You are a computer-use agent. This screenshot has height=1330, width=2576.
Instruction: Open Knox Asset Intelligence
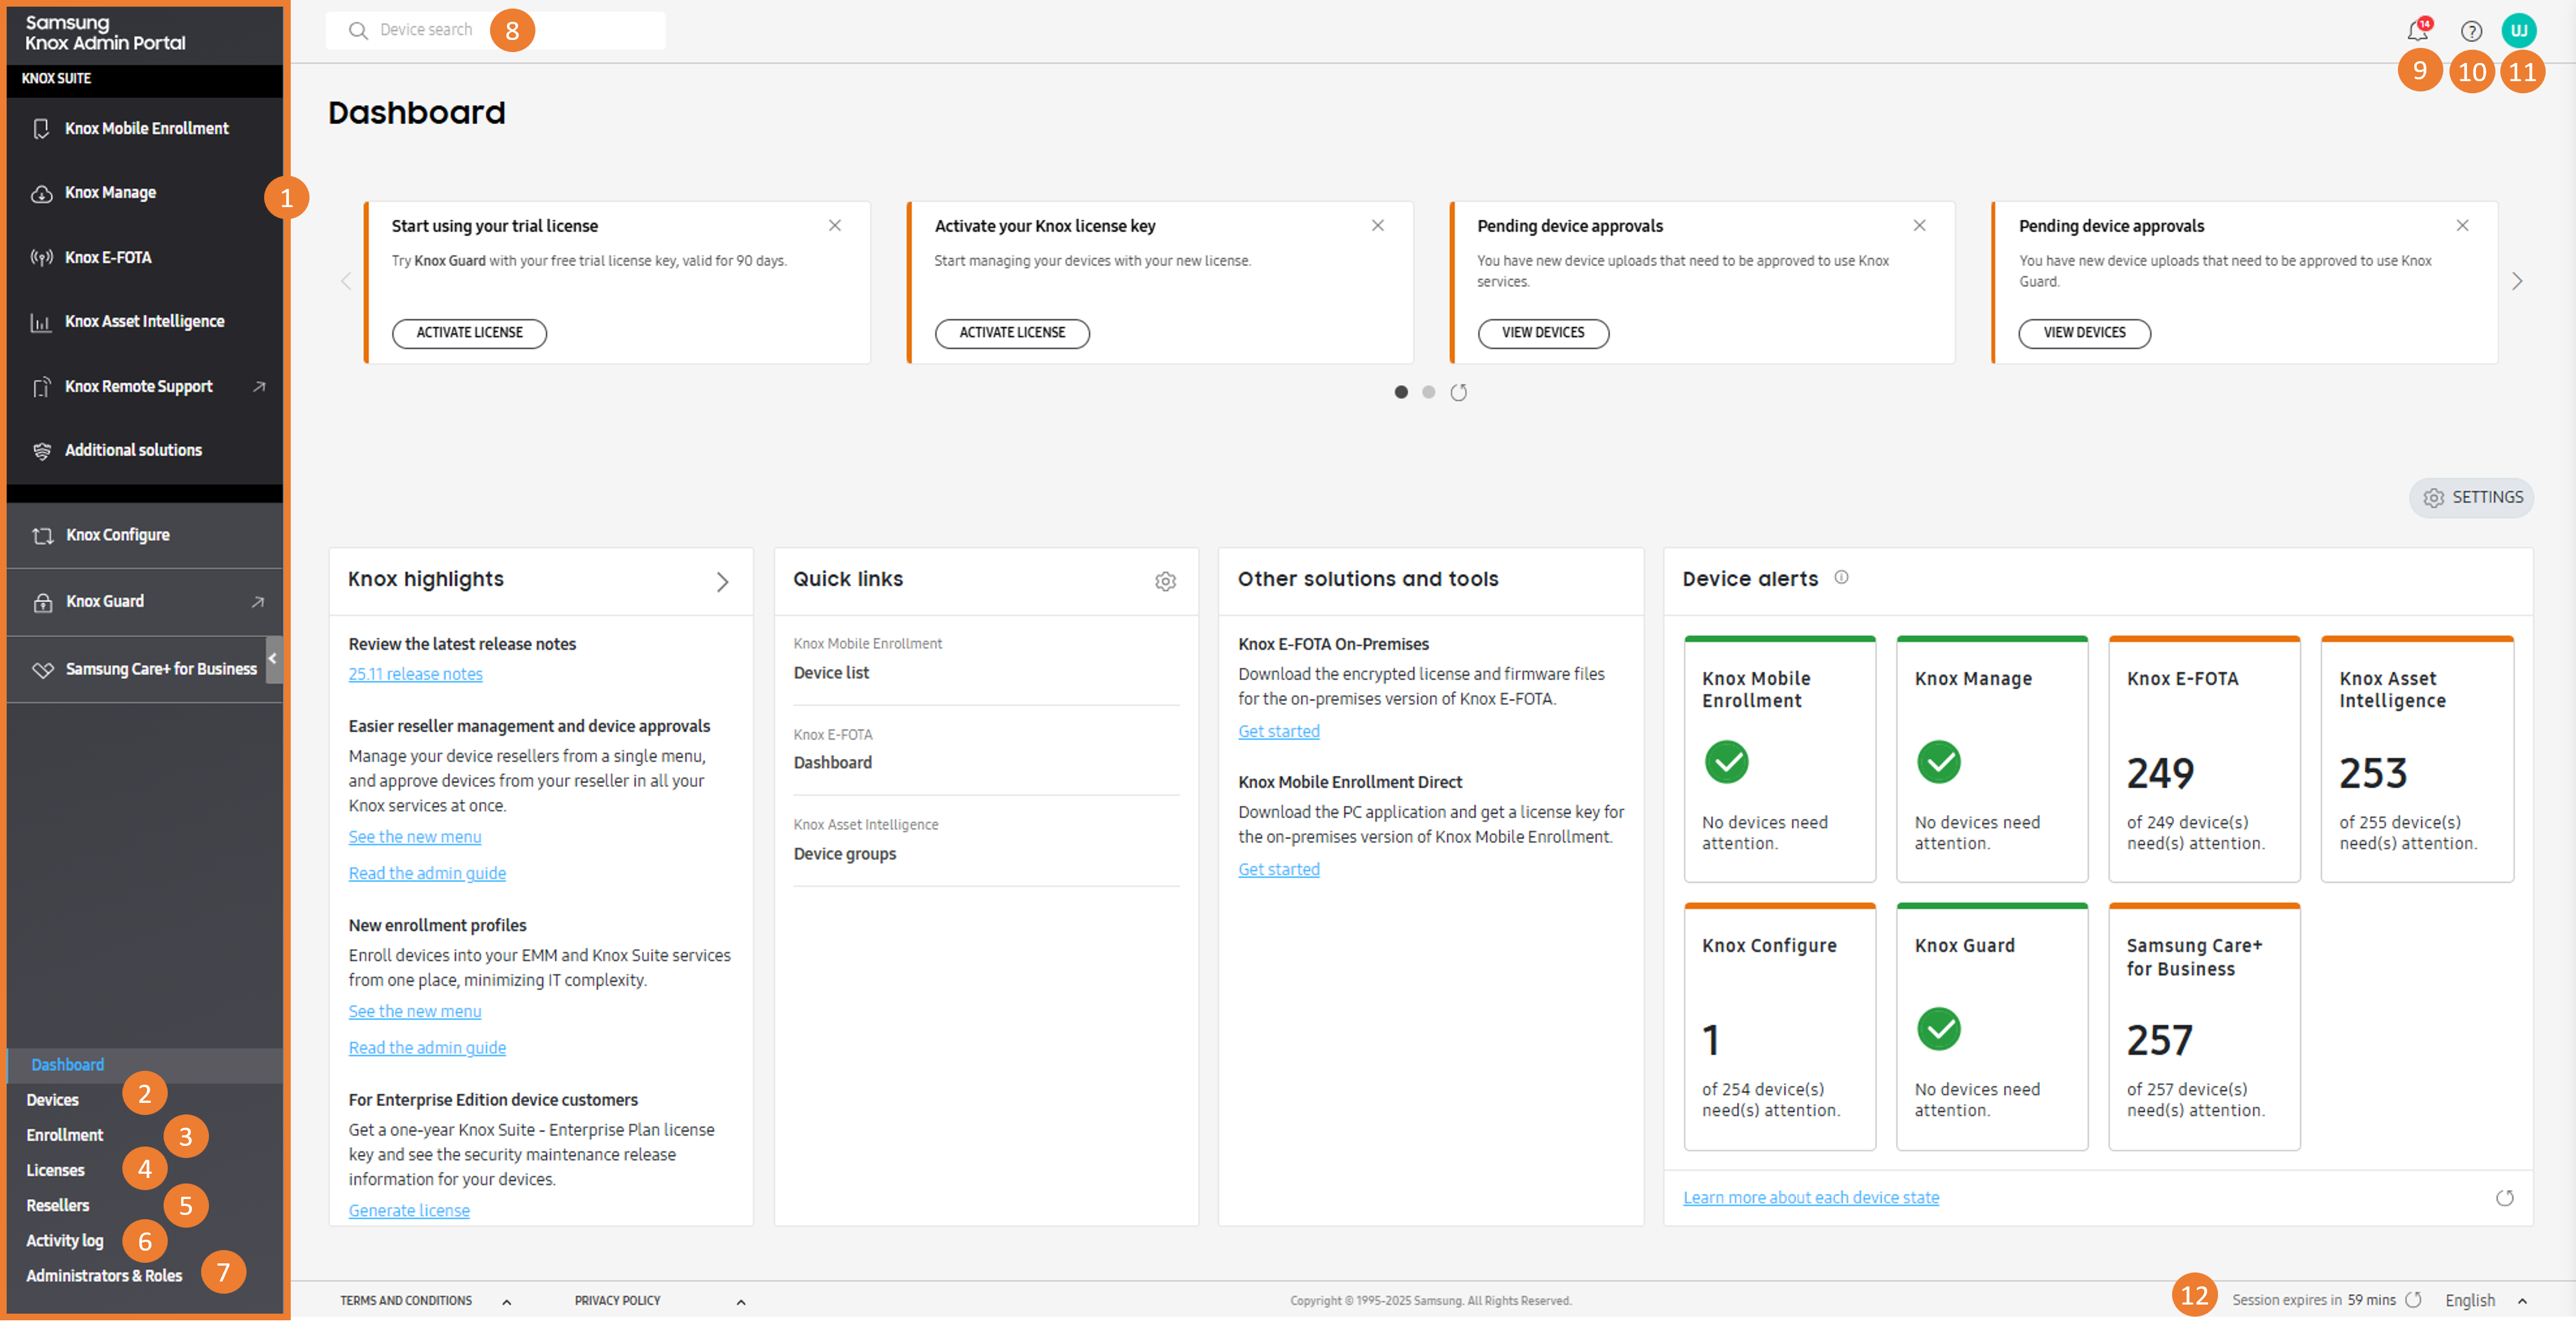coord(144,321)
